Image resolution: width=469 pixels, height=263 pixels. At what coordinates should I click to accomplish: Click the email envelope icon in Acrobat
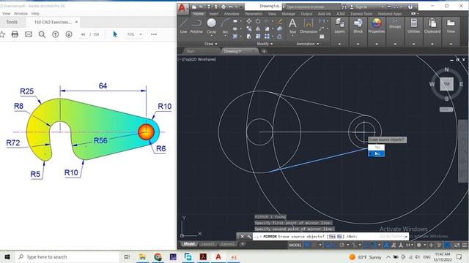pos(29,34)
